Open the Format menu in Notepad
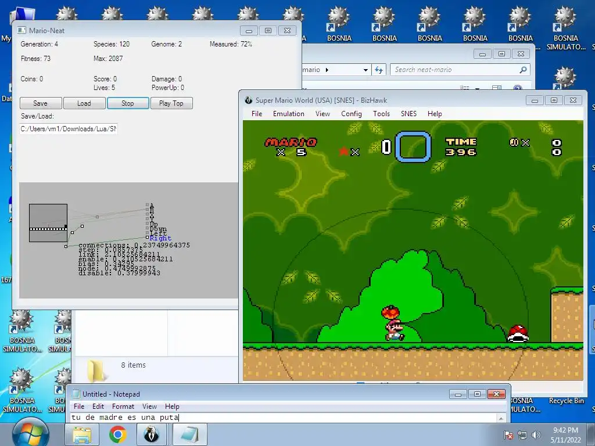This screenshot has height=446, width=595. tap(123, 406)
